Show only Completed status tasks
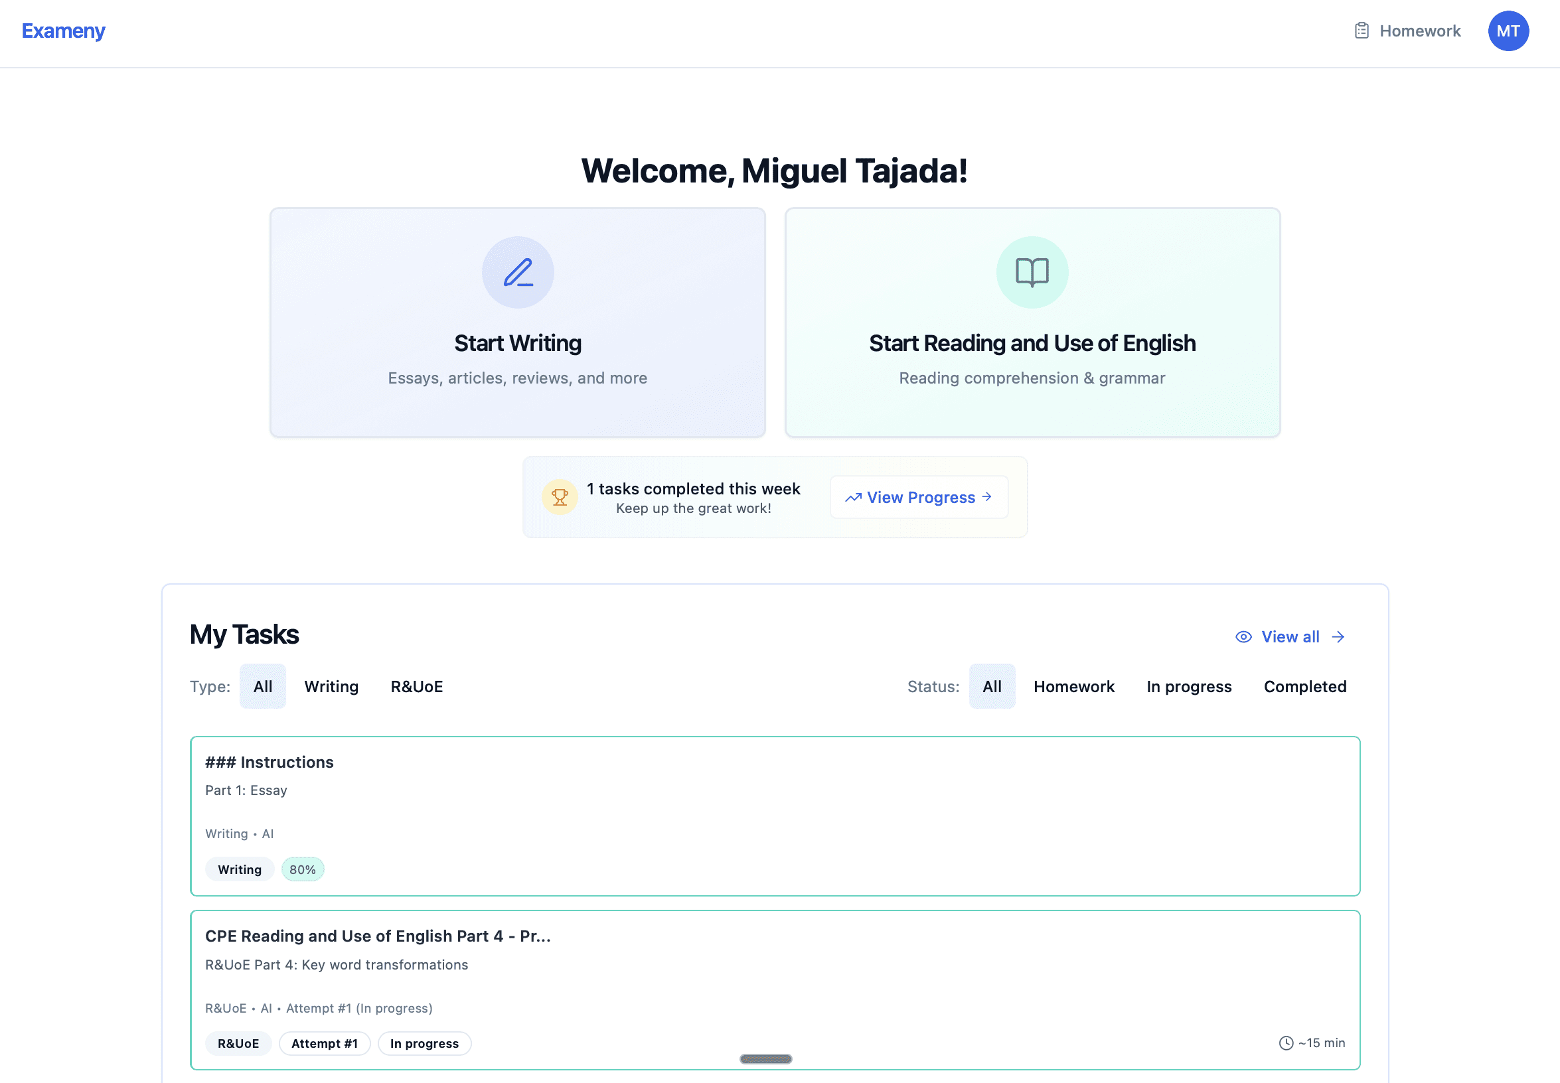Screen dimensions: 1560x1083 coord(1304,686)
